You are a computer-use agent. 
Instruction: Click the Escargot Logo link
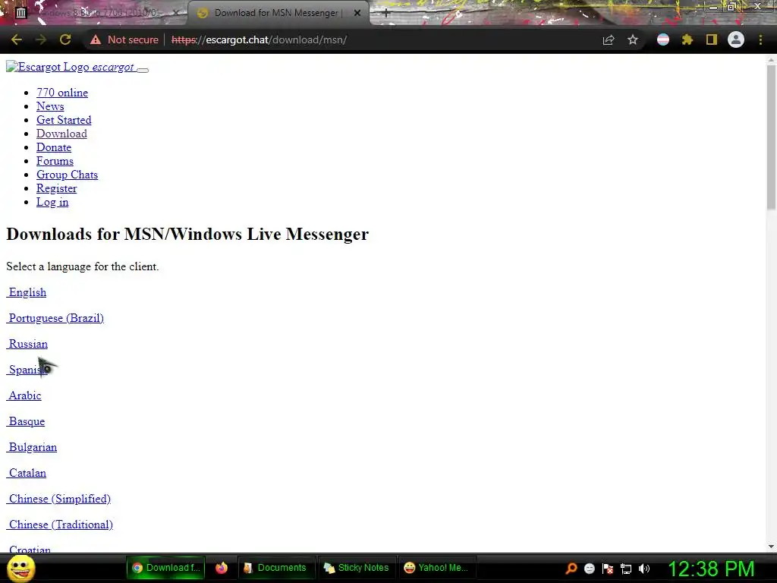[70, 67]
